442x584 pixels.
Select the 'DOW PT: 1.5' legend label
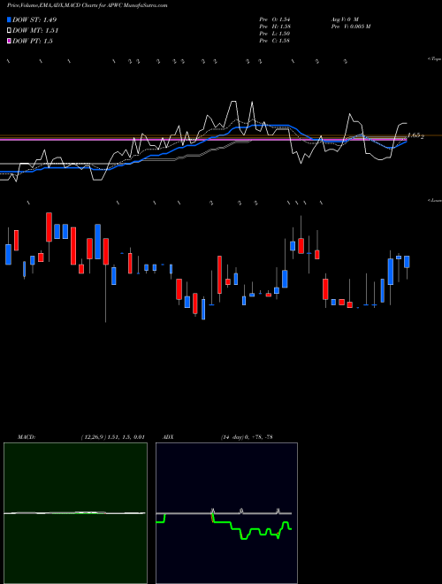pos(33,41)
